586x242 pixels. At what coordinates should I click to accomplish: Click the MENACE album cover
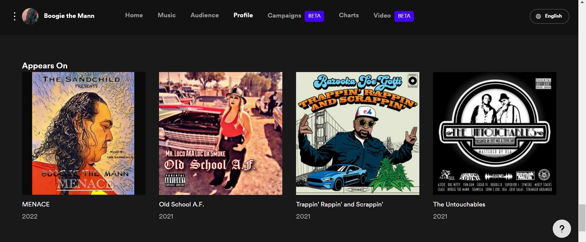pos(84,133)
